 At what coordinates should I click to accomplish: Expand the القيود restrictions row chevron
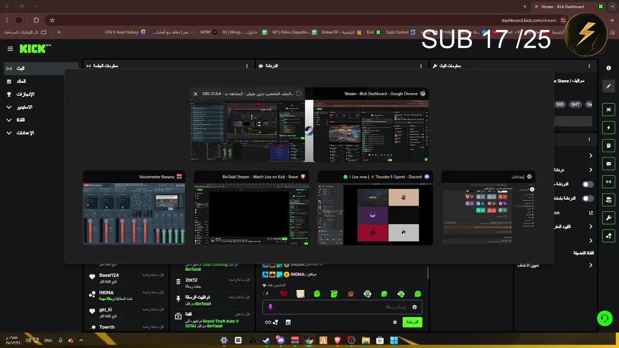click(x=590, y=227)
